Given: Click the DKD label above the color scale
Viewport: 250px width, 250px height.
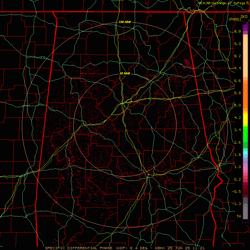Looking at the screenshot, I should point(244,17).
